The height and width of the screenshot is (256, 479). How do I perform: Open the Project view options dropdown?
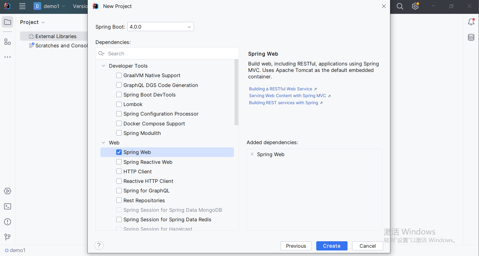tap(43, 22)
